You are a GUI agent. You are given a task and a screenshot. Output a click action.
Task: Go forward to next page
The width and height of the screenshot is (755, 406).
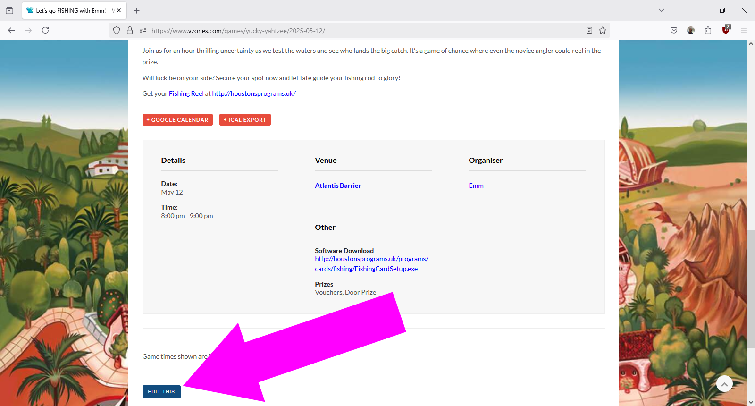click(28, 30)
